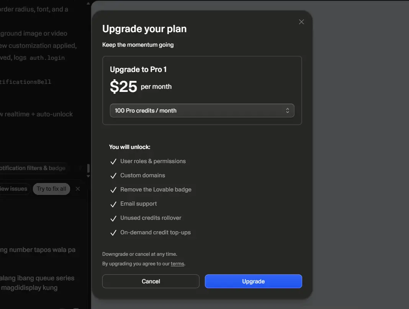
Task: Click the Upgrade to Pro 1 heading
Action: pyautogui.click(x=138, y=69)
